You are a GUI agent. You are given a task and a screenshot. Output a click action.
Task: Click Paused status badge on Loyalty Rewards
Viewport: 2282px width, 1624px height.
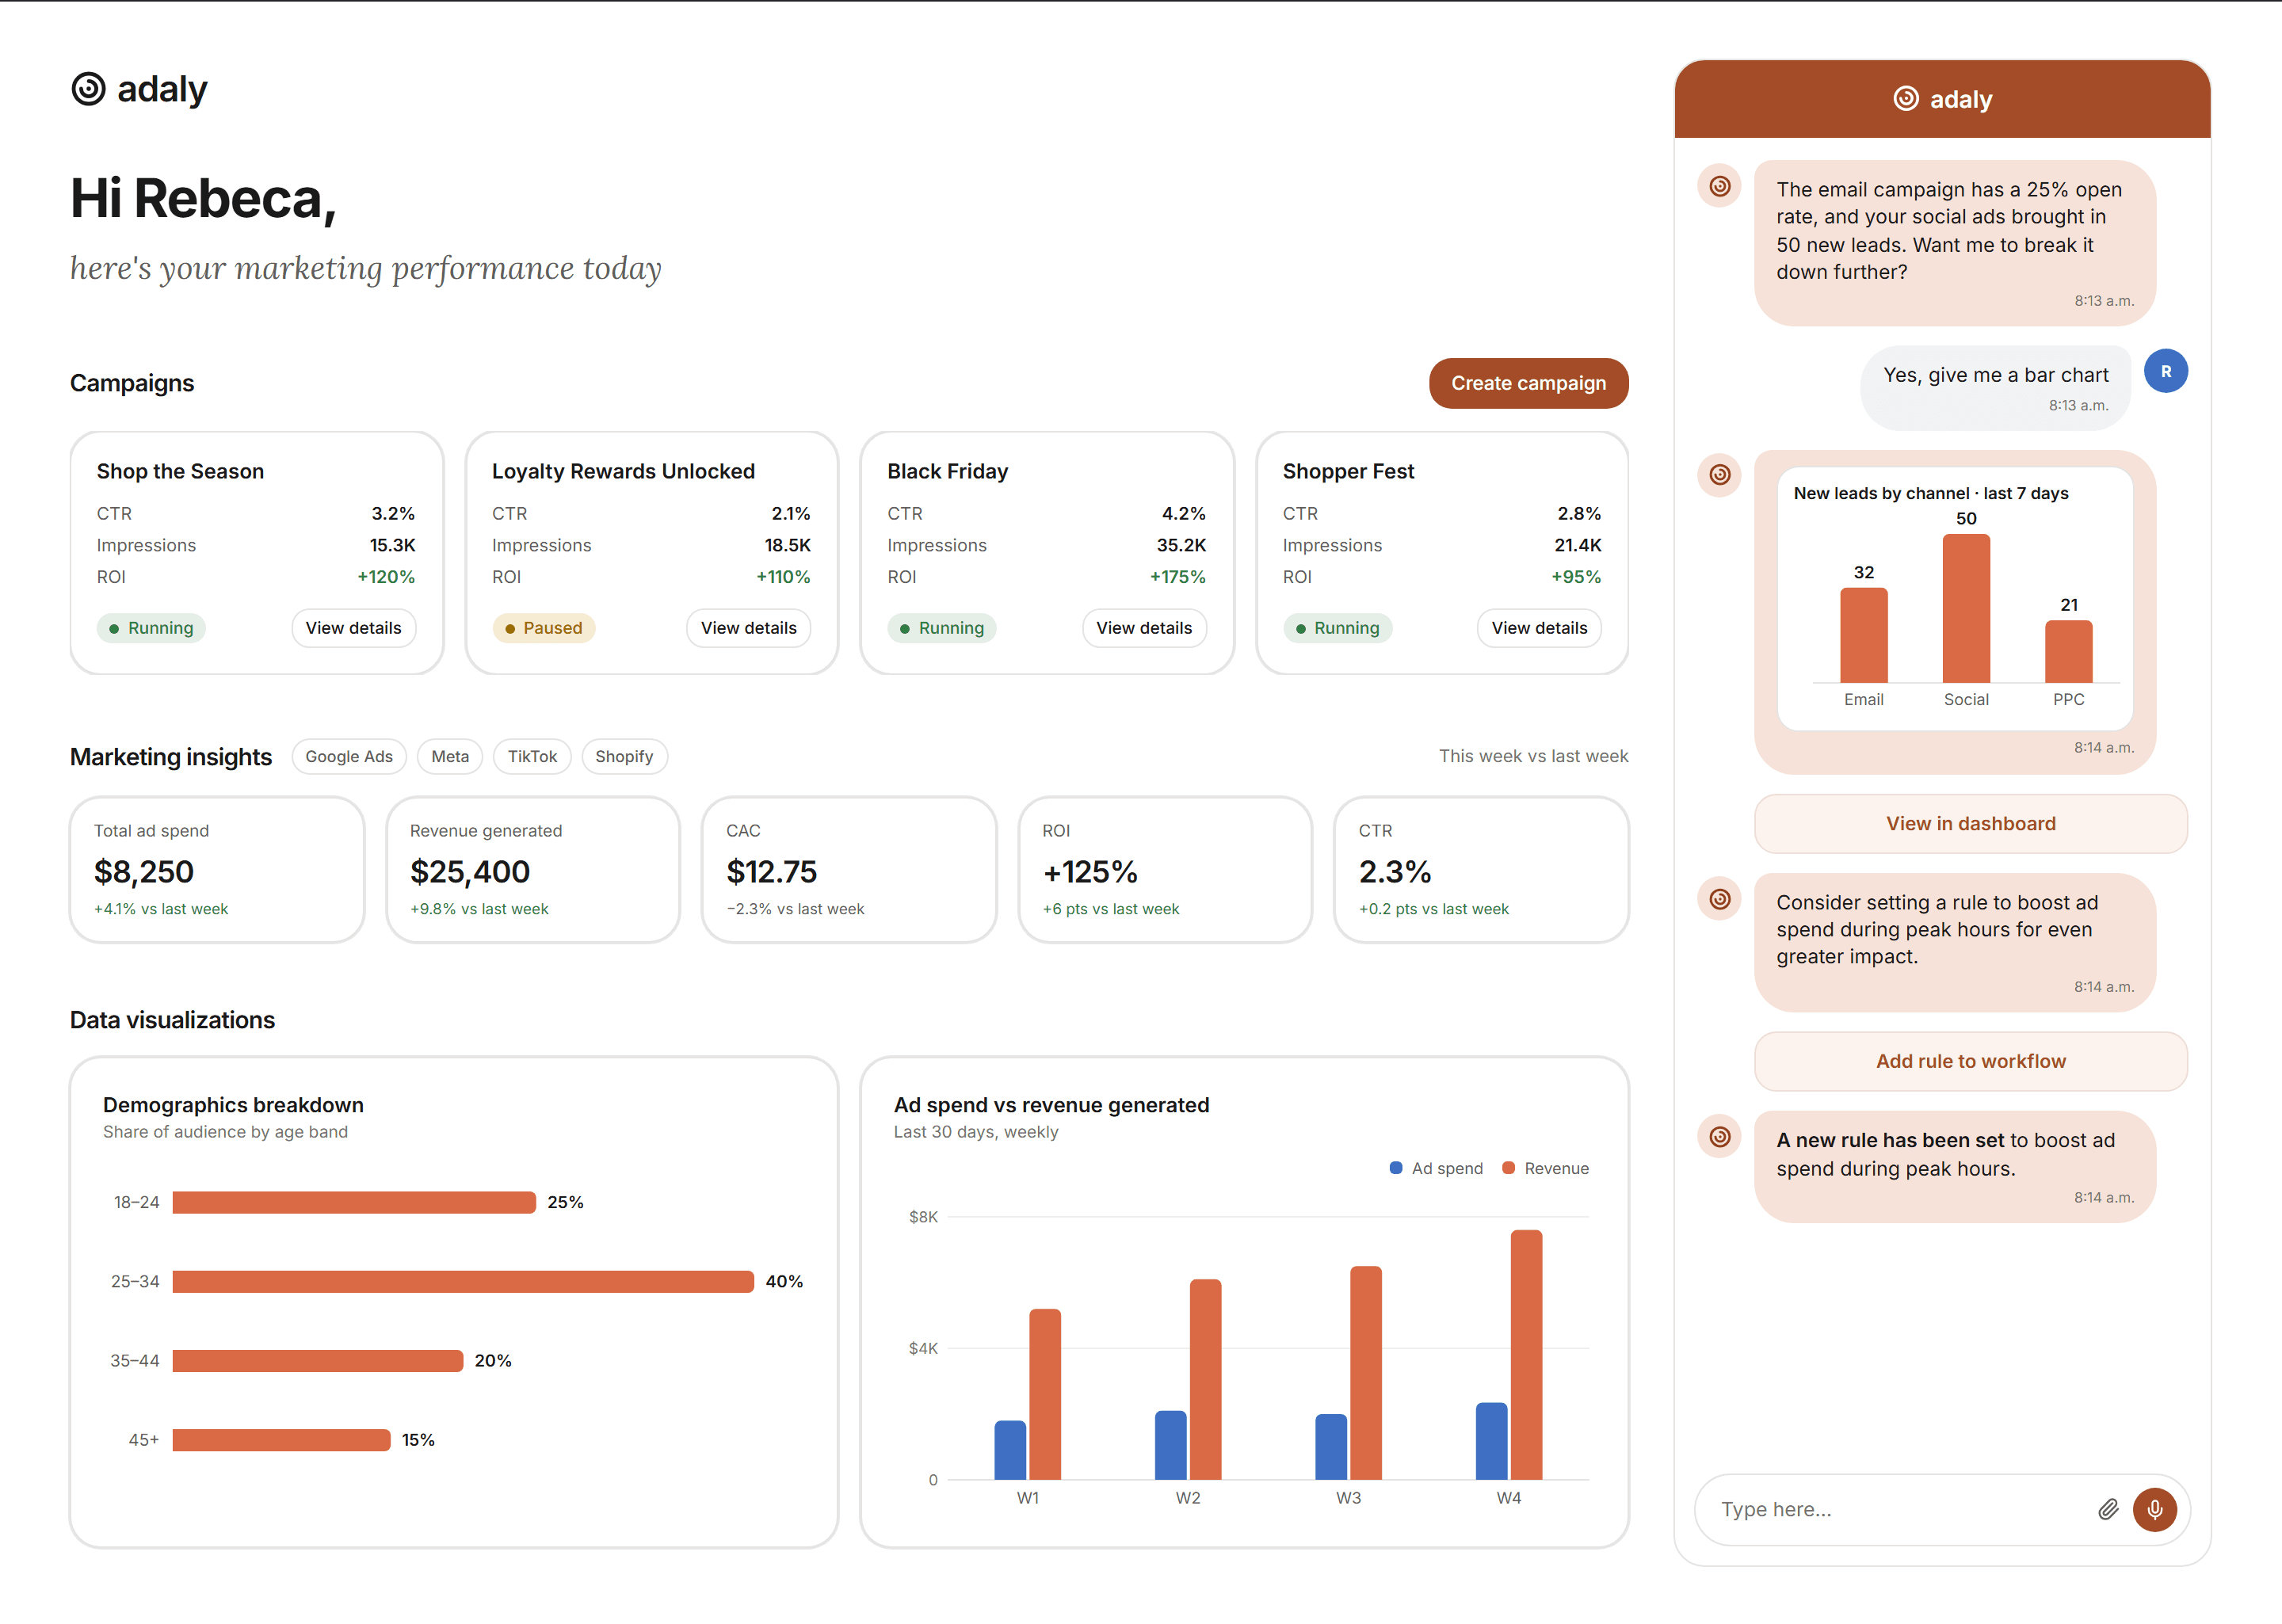543,628
